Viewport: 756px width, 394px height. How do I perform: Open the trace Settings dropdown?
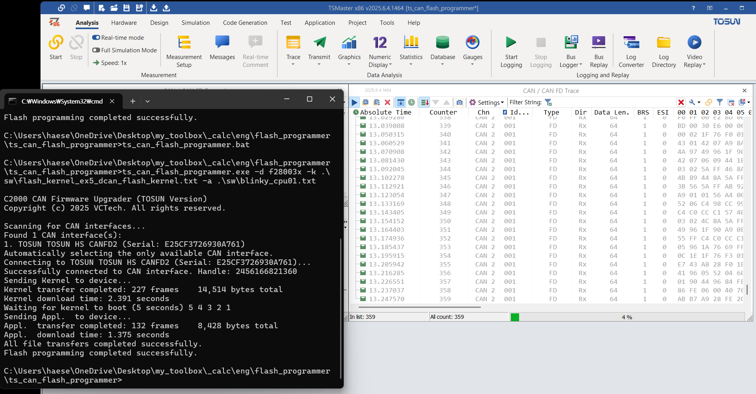point(486,102)
